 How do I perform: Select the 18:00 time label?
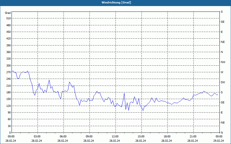tap(167, 137)
